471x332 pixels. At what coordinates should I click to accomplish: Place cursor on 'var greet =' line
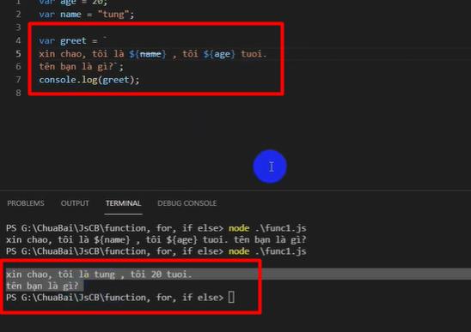[x=73, y=40]
